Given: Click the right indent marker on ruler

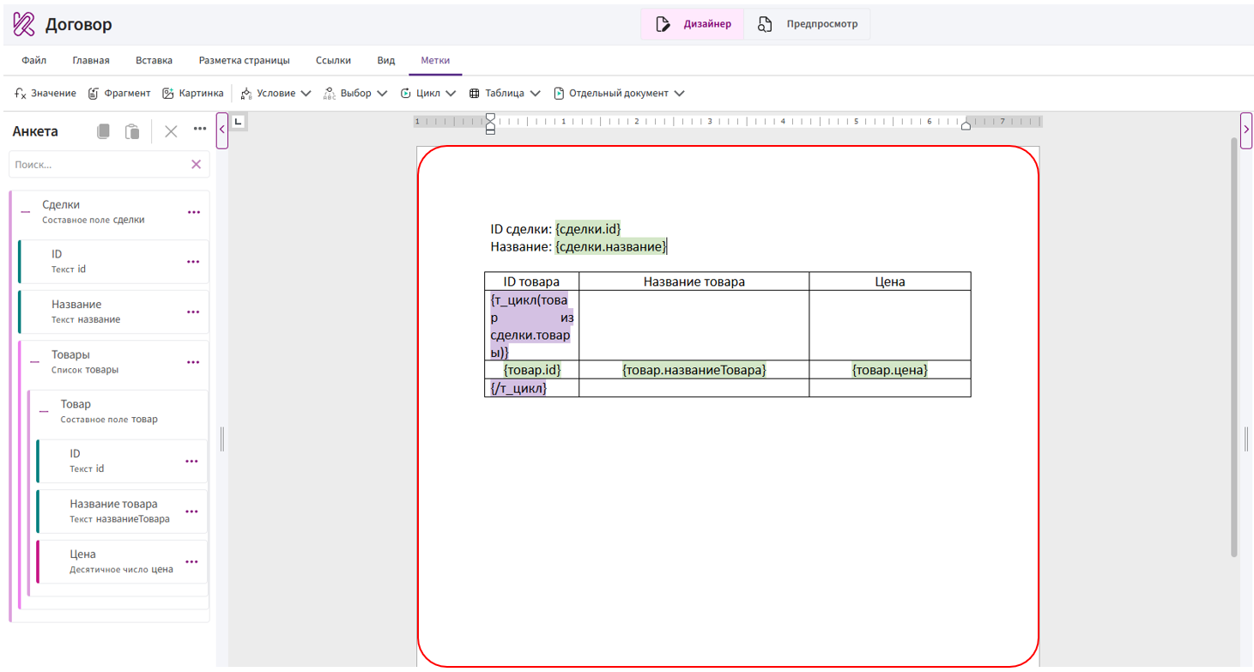Looking at the screenshot, I should click(966, 126).
